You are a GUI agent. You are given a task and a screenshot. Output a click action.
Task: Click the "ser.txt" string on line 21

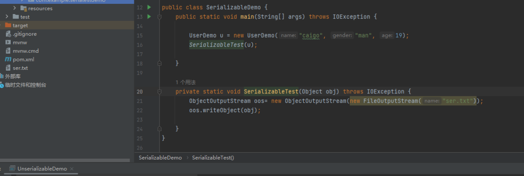(x=458, y=101)
